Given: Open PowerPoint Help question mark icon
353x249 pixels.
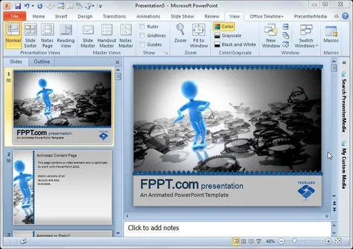Looking at the screenshot, I should pyautogui.click(x=345, y=16).
